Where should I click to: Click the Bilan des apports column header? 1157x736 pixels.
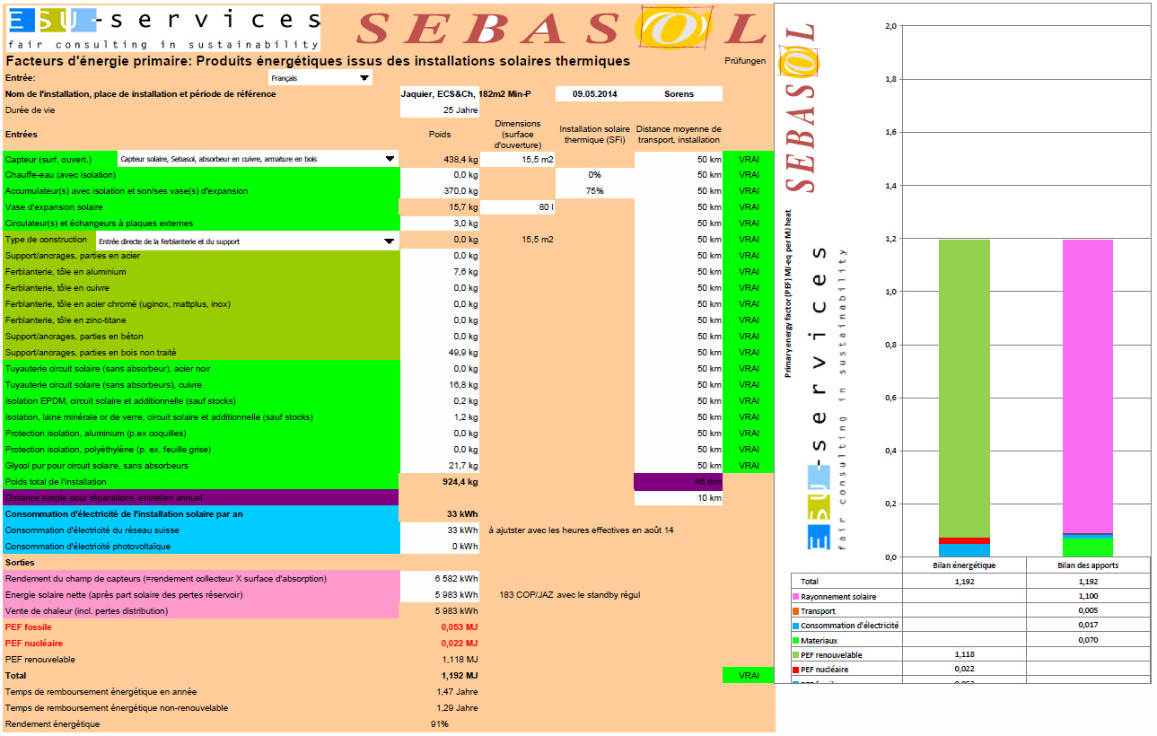point(1087,565)
